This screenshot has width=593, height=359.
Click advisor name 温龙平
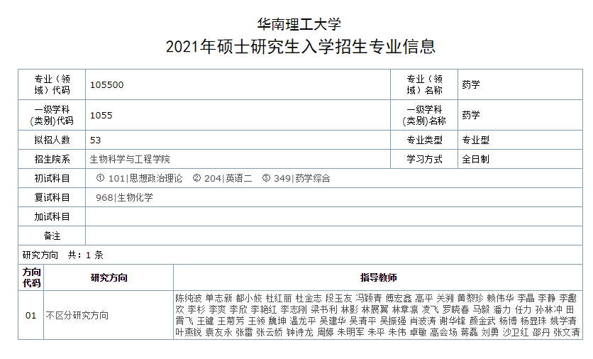pyautogui.click(x=303, y=321)
